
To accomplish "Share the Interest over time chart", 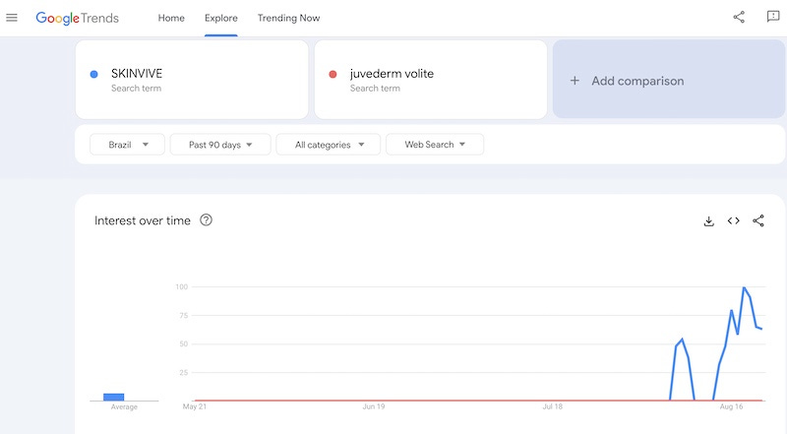I will click(x=758, y=221).
